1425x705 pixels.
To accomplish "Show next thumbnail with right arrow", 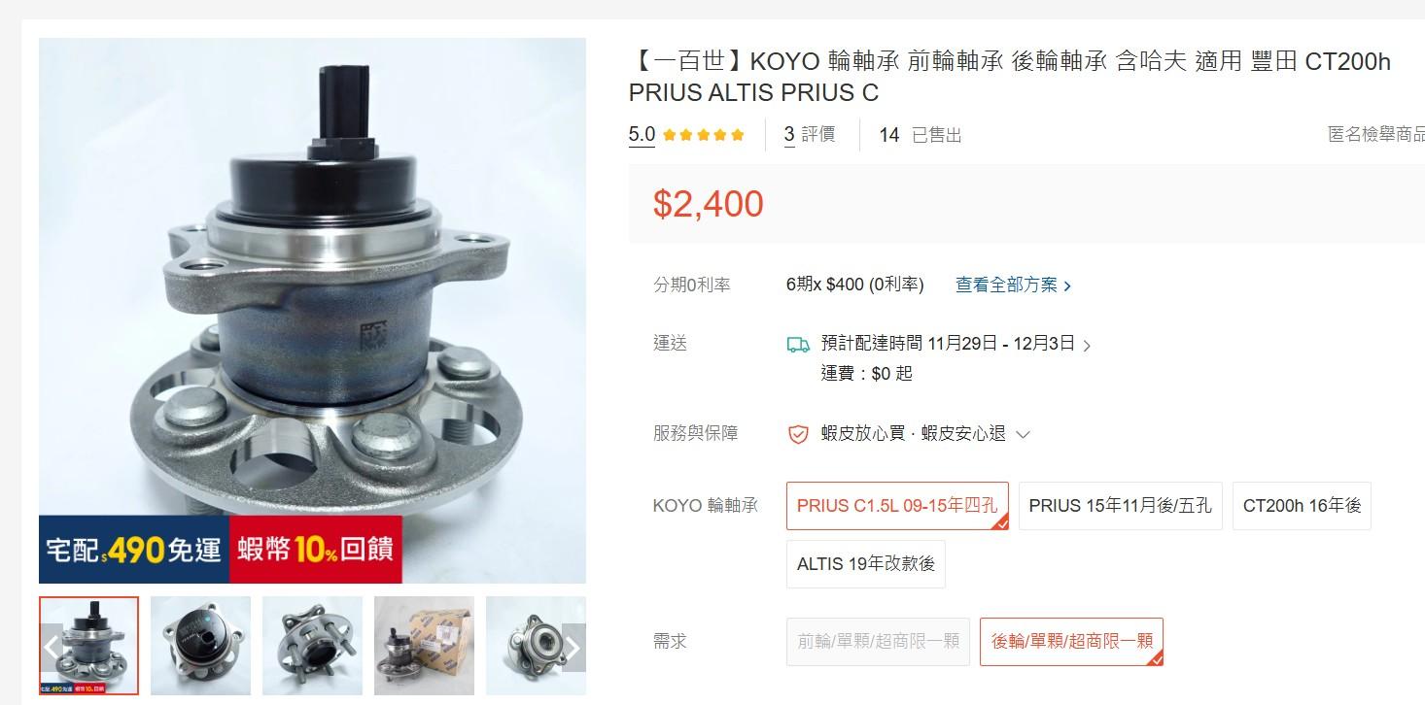I will pyautogui.click(x=573, y=647).
